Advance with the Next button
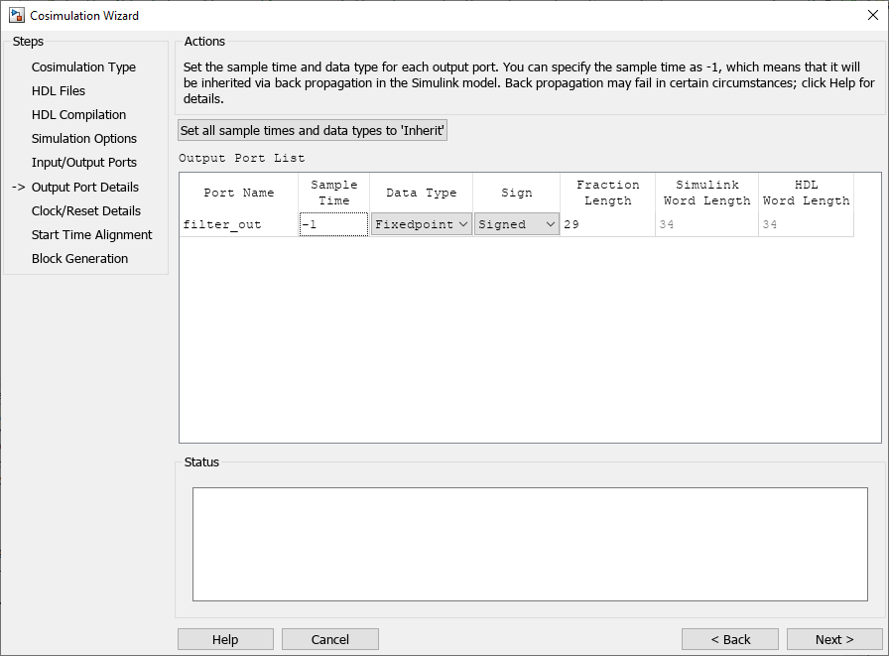Image resolution: width=889 pixels, height=656 pixels. 833,639
